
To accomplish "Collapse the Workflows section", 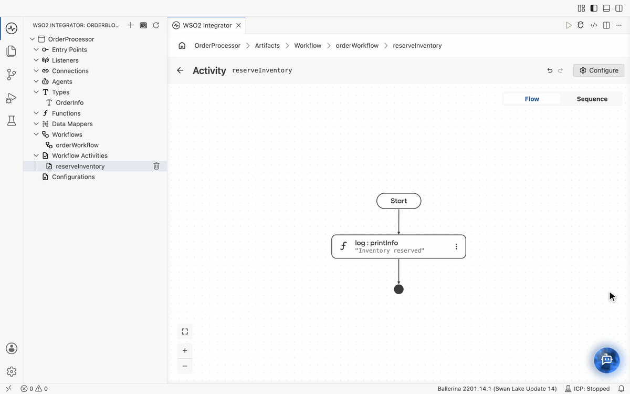I will (36, 134).
